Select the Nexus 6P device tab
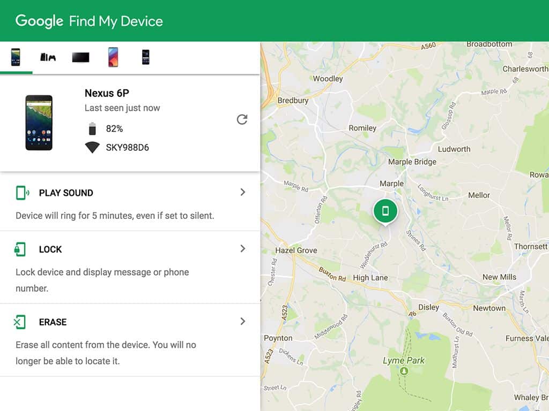The height and width of the screenshot is (411, 549). [16, 57]
